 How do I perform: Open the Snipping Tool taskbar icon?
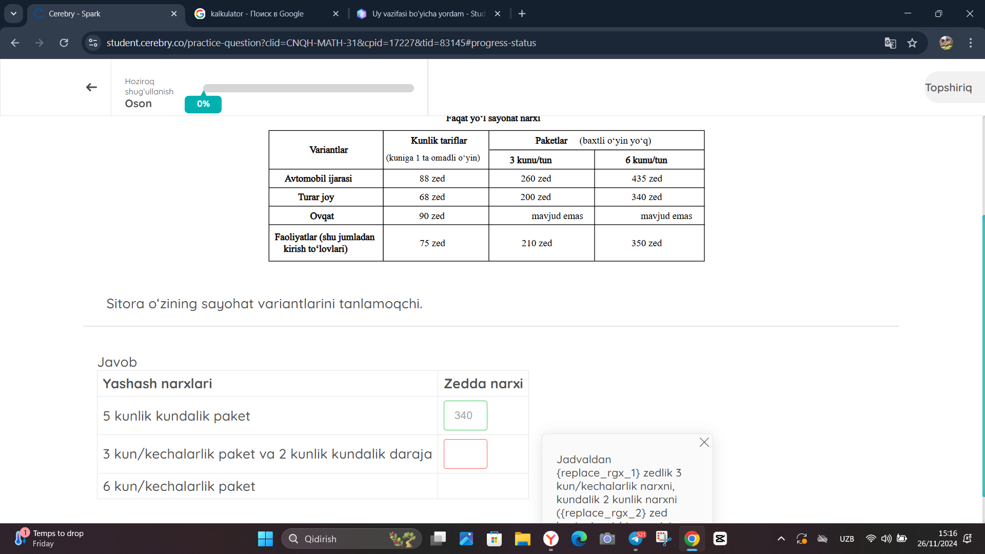(x=663, y=539)
